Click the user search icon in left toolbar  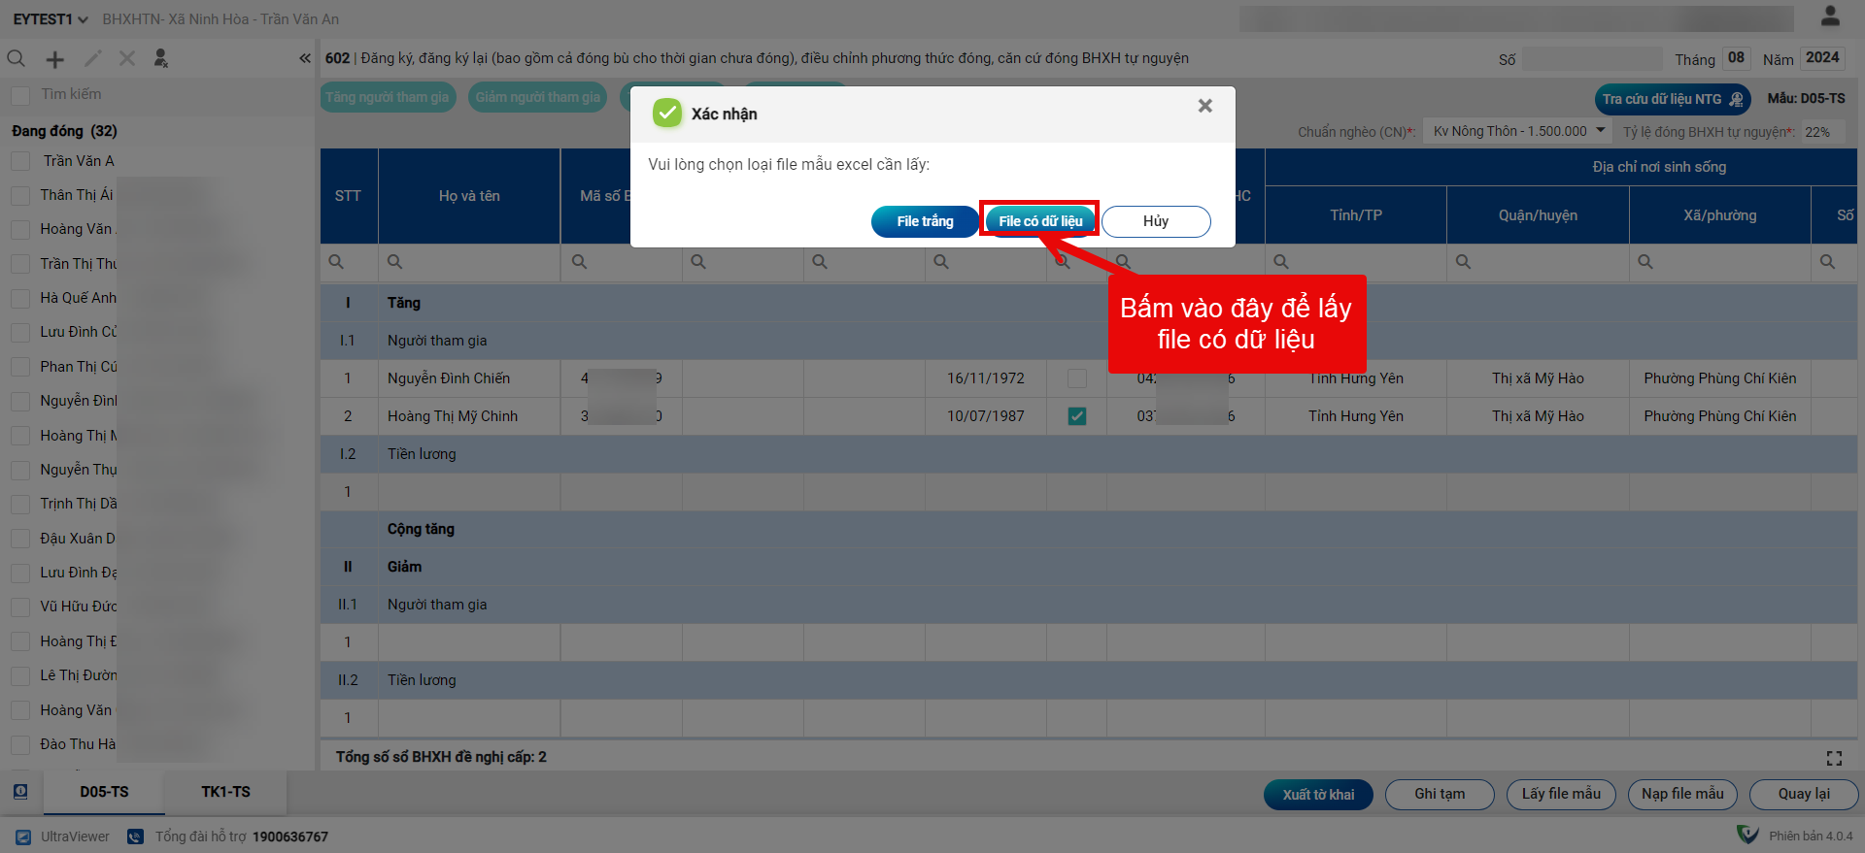[x=161, y=59]
